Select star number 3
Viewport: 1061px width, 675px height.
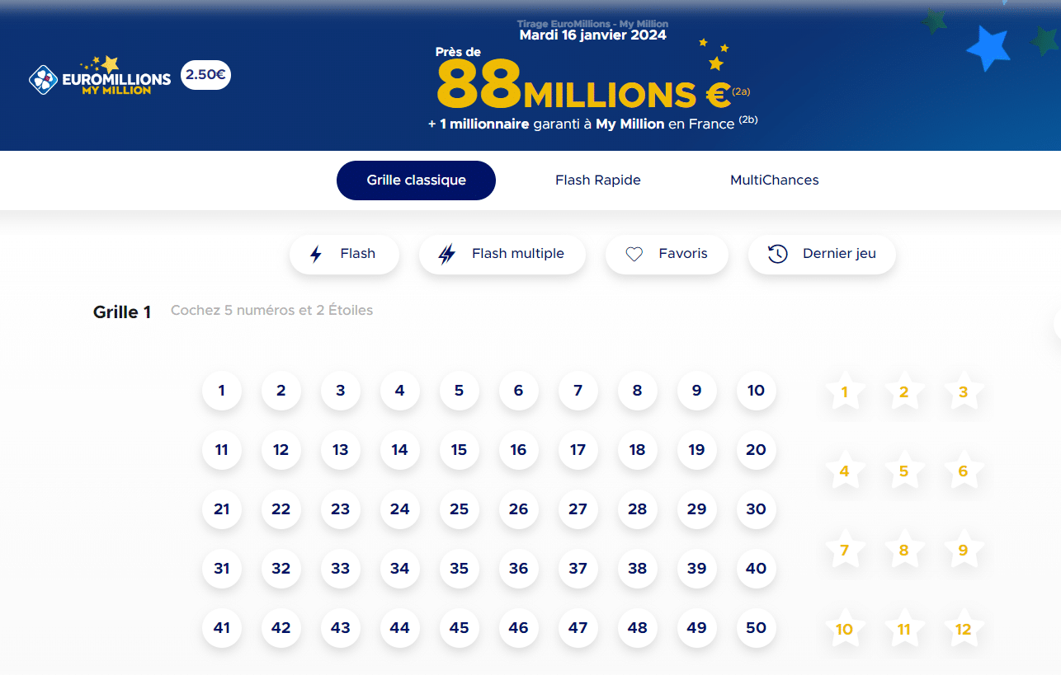click(x=963, y=392)
